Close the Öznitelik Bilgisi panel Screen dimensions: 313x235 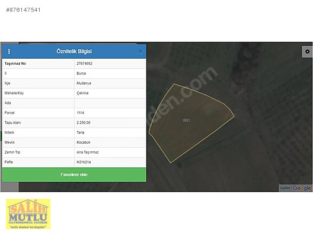click(140, 52)
